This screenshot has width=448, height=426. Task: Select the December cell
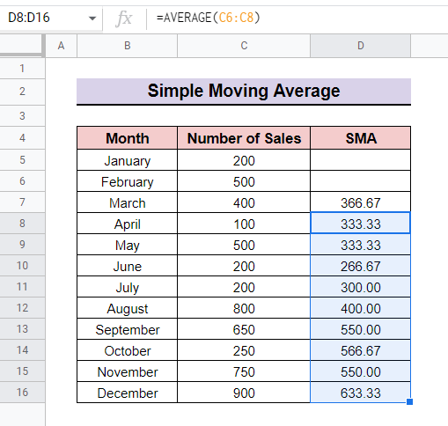[x=127, y=393]
